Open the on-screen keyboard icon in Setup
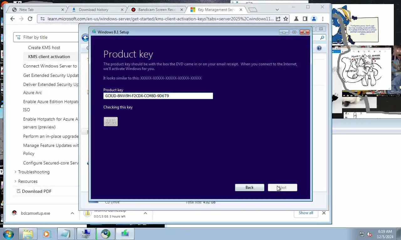 tap(111, 122)
